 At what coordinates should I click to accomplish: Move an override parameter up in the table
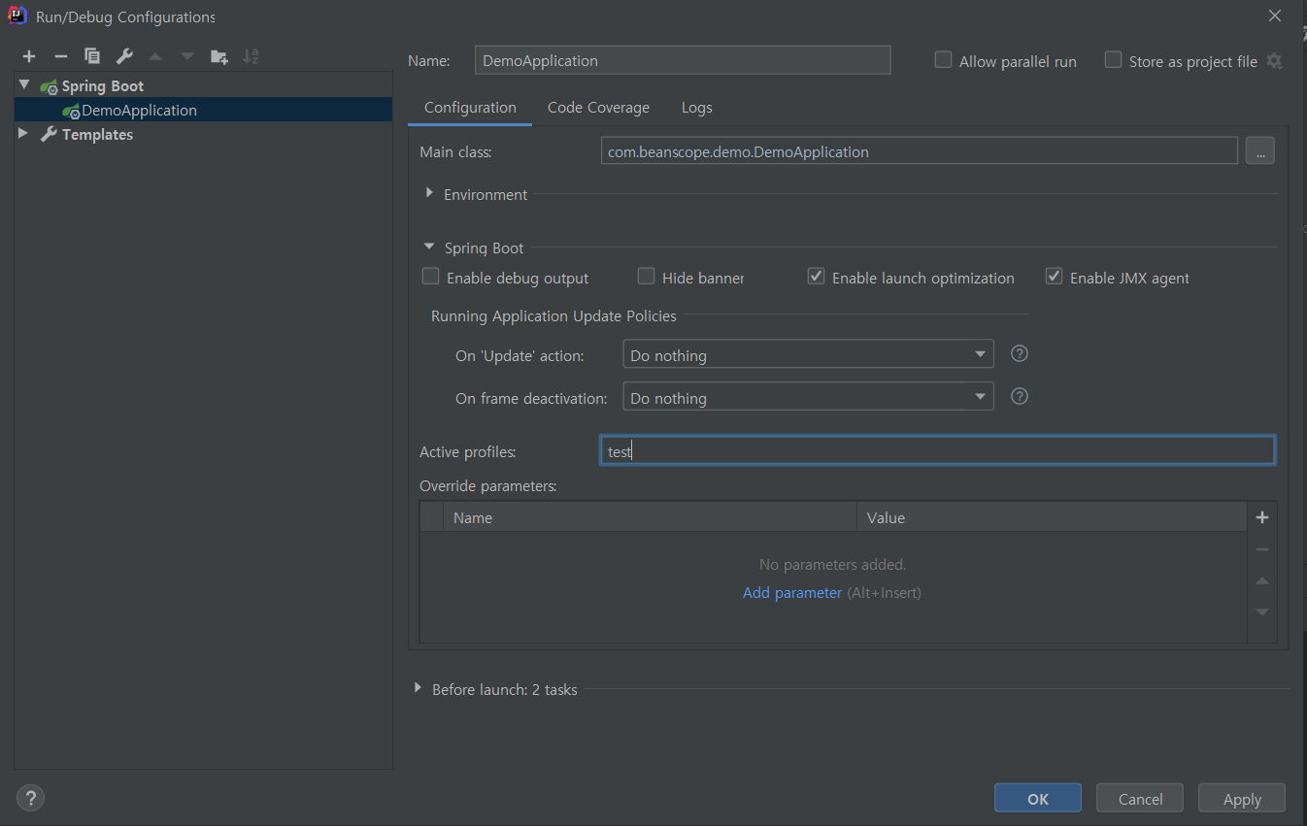click(x=1262, y=580)
